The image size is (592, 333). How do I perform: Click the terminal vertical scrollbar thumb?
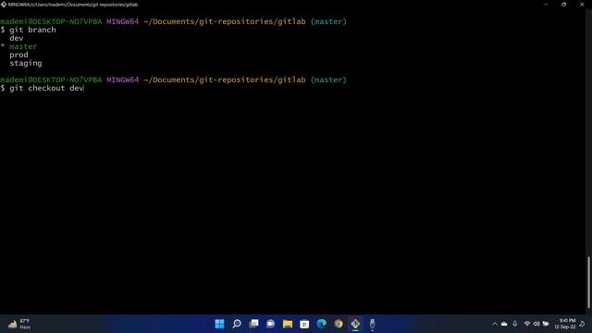[x=588, y=282]
